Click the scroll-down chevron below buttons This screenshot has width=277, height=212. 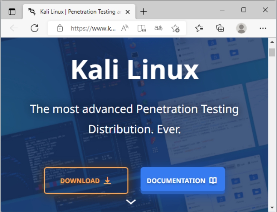tap(131, 202)
